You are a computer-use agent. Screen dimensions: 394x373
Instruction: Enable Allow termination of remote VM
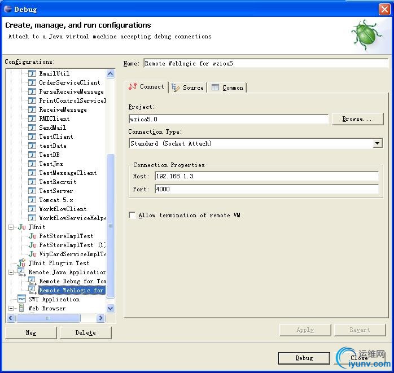pos(132,215)
